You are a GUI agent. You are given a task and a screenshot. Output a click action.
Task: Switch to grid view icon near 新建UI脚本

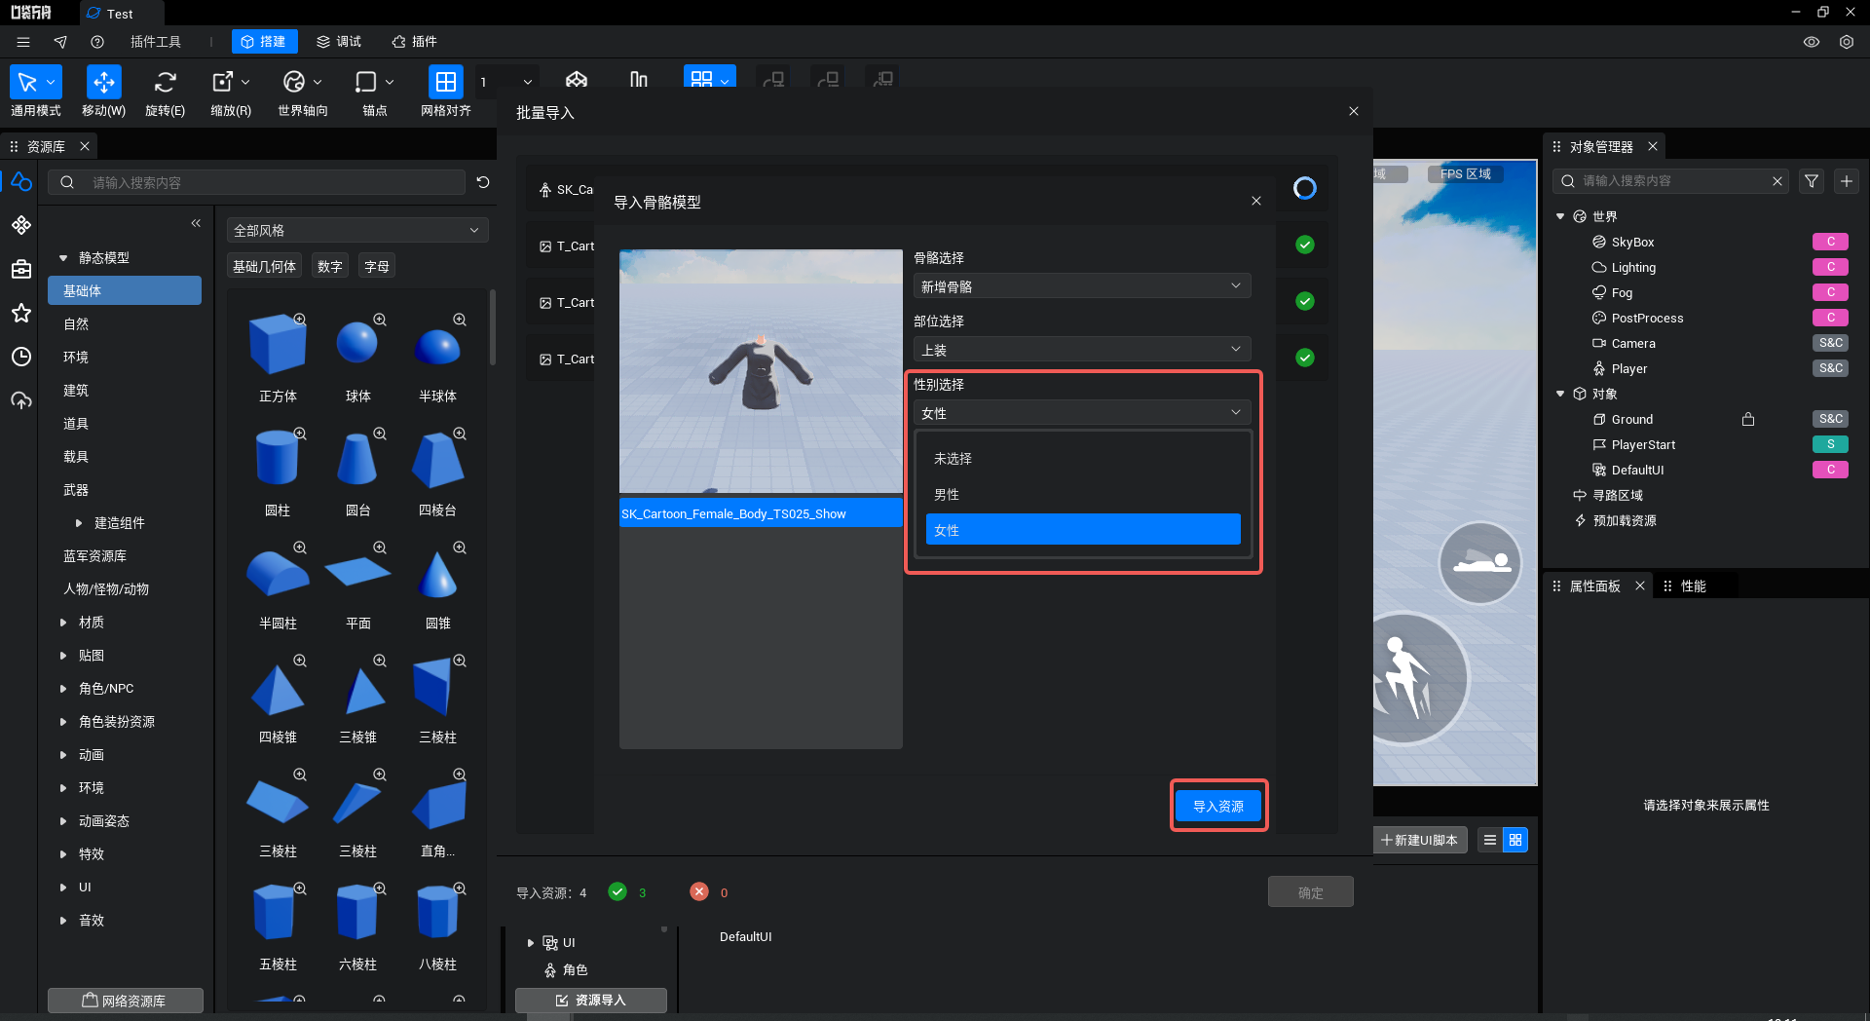[x=1515, y=840]
